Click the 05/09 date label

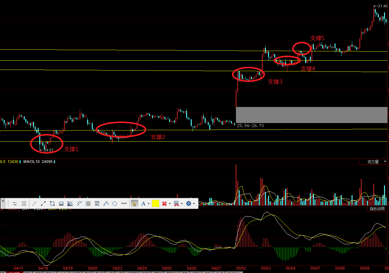coord(365,268)
